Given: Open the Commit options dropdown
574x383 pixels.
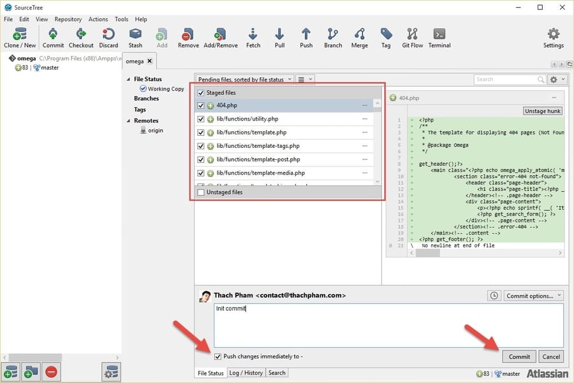Looking at the screenshot, I should (533, 296).
